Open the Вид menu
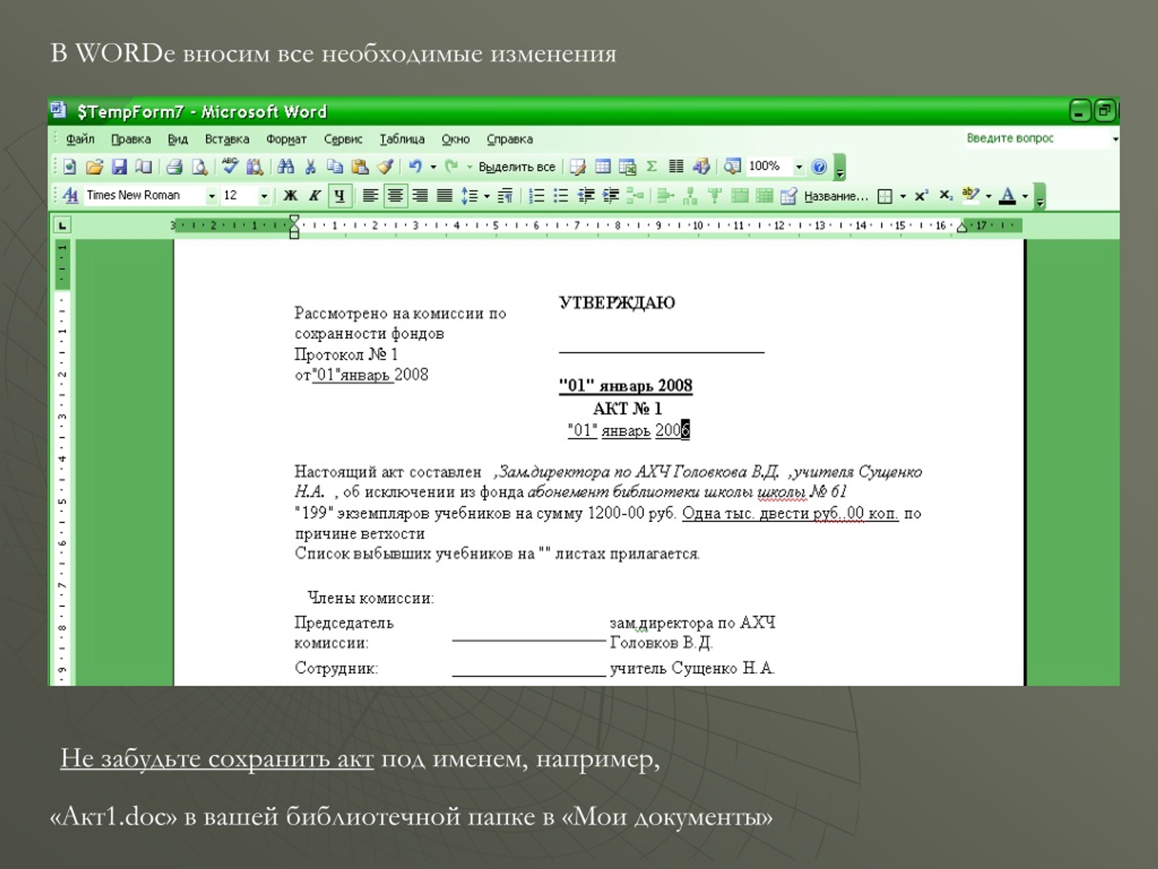 point(177,139)
